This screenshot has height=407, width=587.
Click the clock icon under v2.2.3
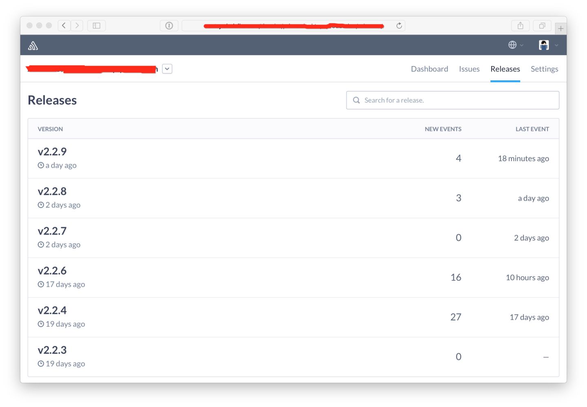41,363
